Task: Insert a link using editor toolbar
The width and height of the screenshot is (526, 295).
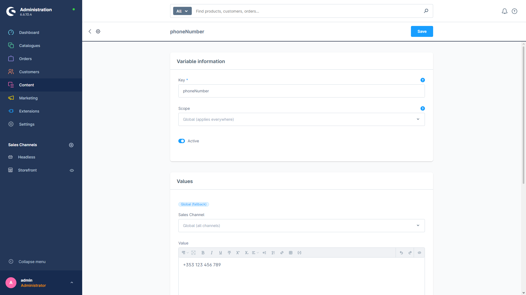Action: pyautogui.click(x=282, y=253)
